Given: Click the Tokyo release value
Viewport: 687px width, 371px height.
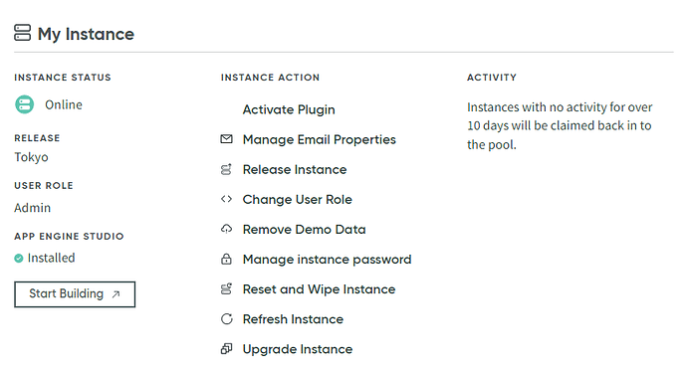Looking at the screenshot, I should click(31, 157).
